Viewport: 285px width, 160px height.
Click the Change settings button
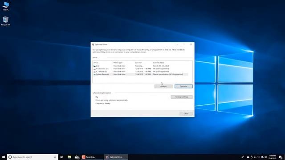click(x=182, y=97)
